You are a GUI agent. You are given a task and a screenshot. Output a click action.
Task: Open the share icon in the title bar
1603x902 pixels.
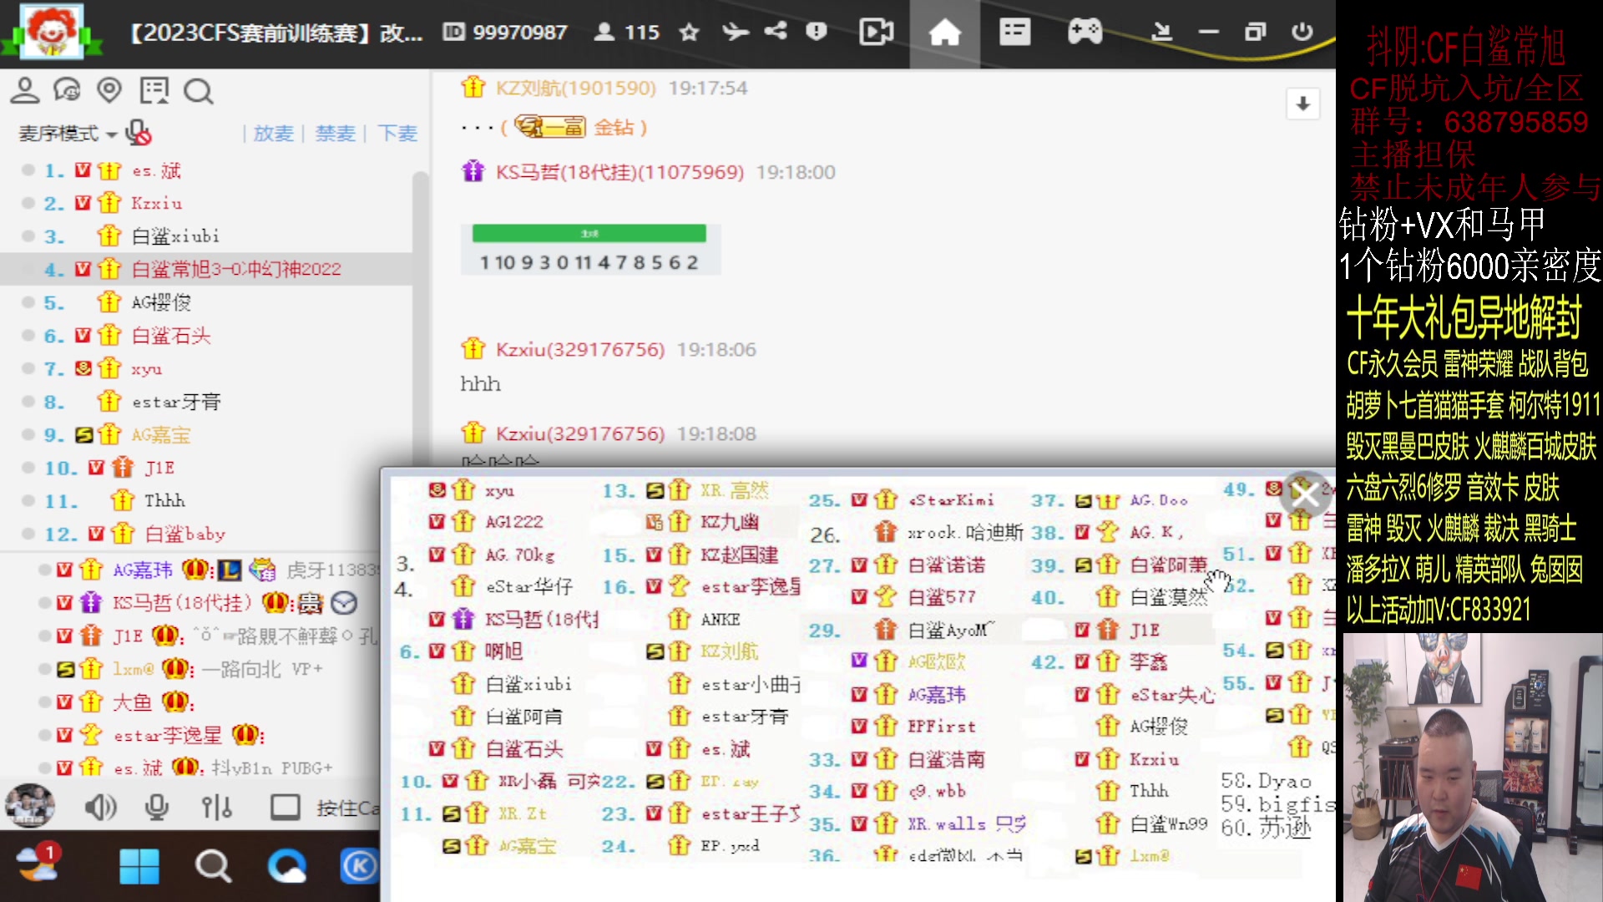(775, 32)
